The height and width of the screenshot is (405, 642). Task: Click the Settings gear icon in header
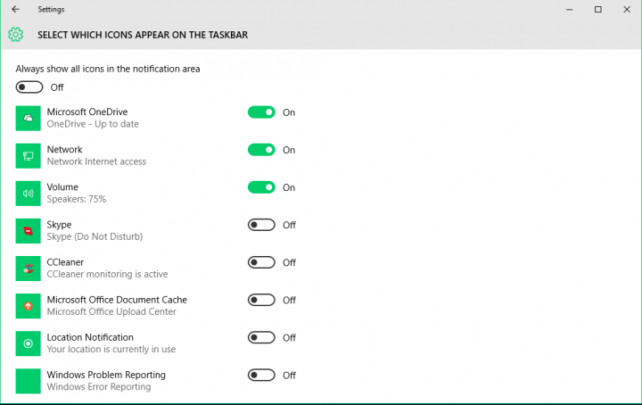[x=15, y=35]
